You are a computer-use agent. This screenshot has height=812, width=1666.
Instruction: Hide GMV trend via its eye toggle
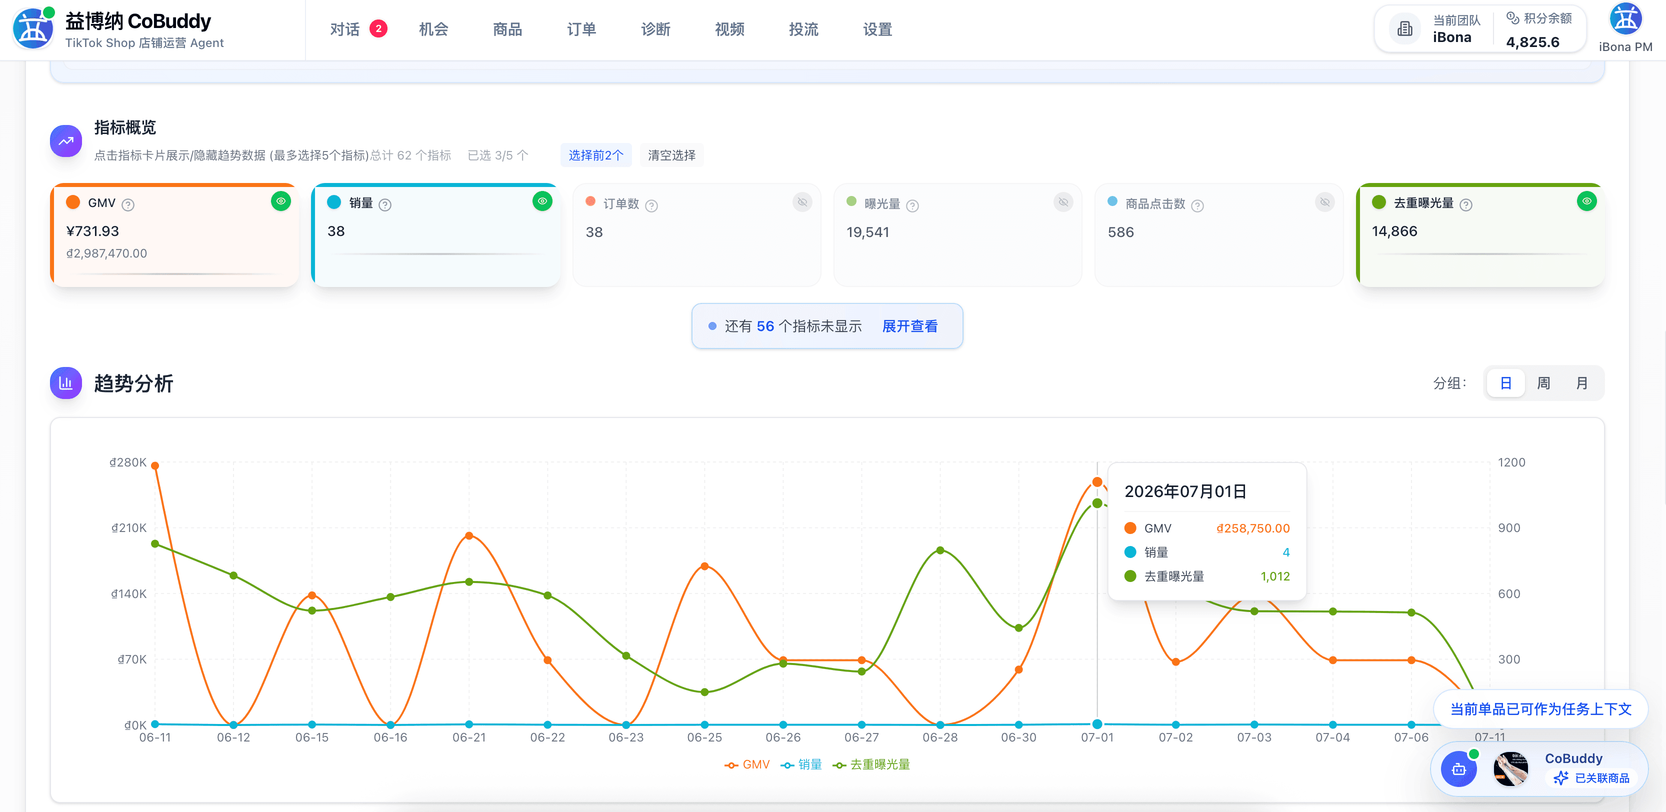pyautogui.click(x=280, y=201)
